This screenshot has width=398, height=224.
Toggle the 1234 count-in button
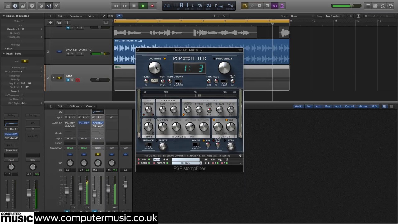point(274,6)
